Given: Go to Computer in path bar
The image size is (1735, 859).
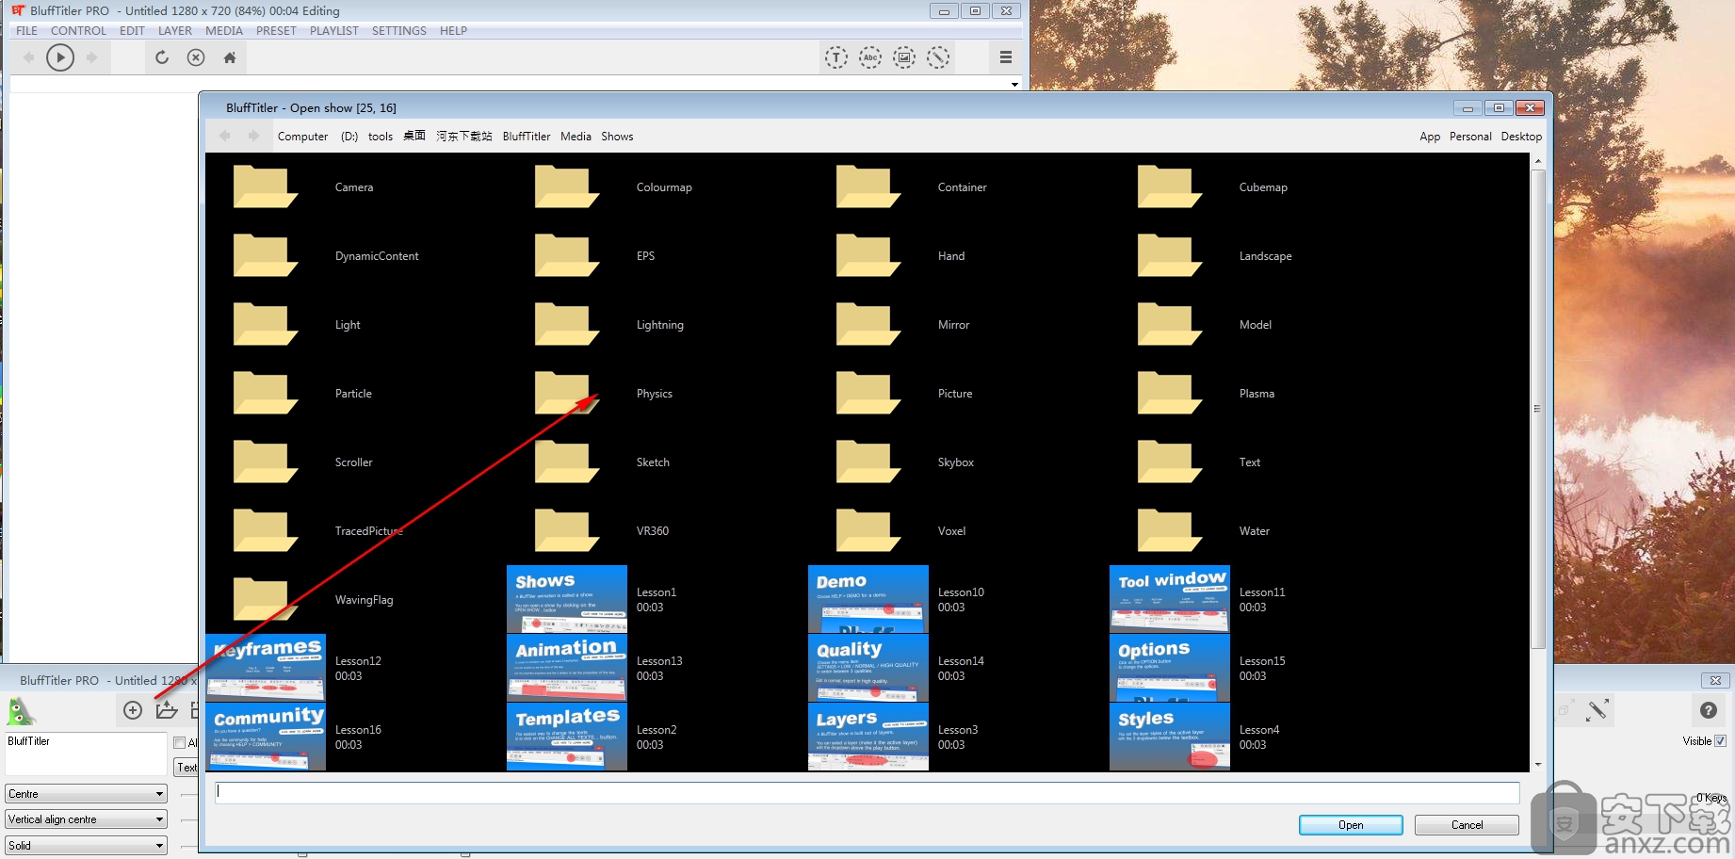Looking at the screenshot, I should [302, 137].
